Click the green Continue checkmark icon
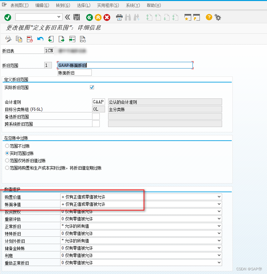The image size is (267, 274). click(x=8, y=17)
